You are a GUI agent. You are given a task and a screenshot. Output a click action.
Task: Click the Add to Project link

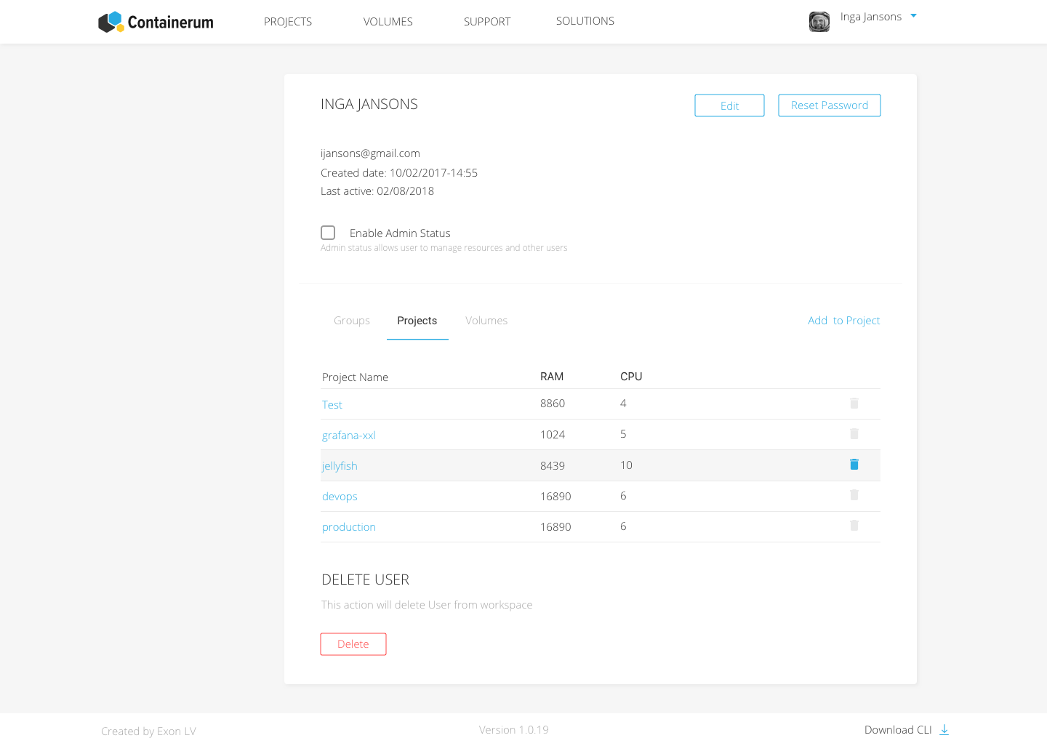tap(843, 320)
